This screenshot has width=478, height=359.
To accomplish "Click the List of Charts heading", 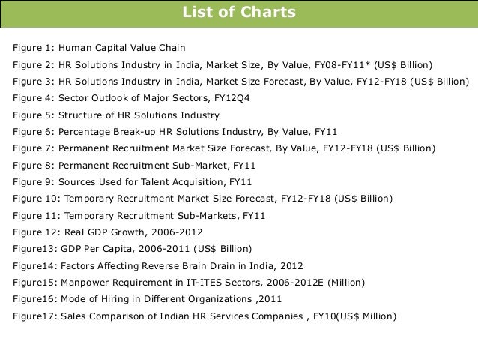I will (239, 12).
